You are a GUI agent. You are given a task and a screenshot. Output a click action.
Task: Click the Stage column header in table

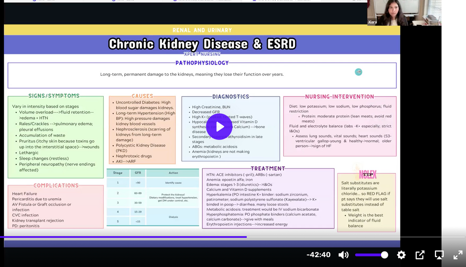pyautogui.click(x=118, y=173)
